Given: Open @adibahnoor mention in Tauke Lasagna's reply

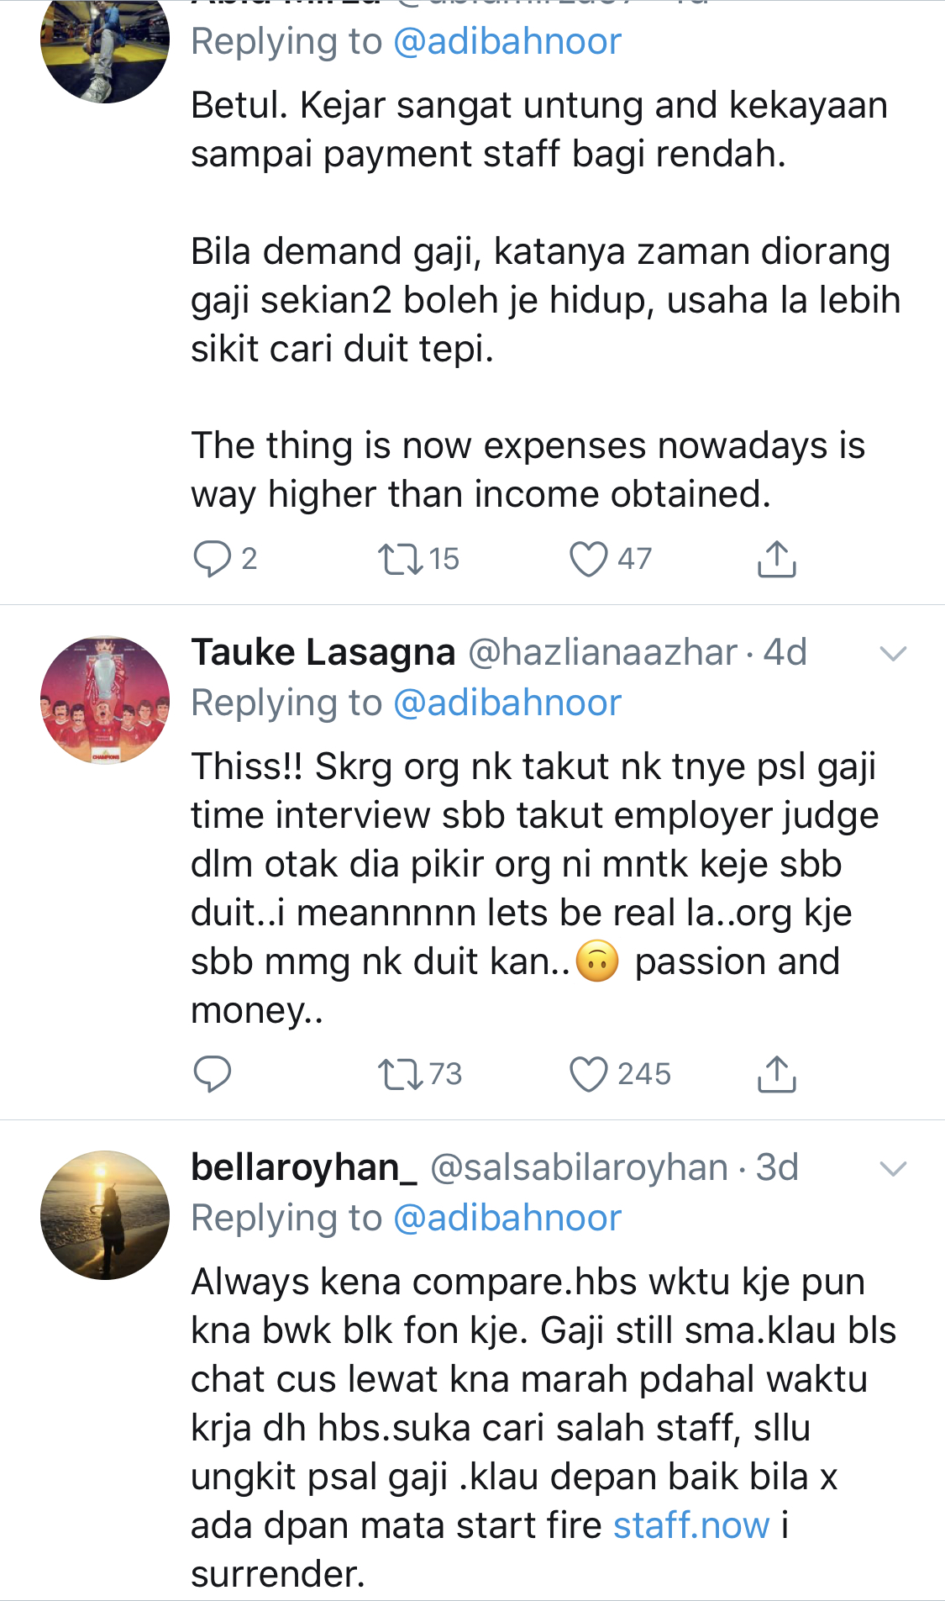Looking at the screenshot, I should click(x=507, y=703).
